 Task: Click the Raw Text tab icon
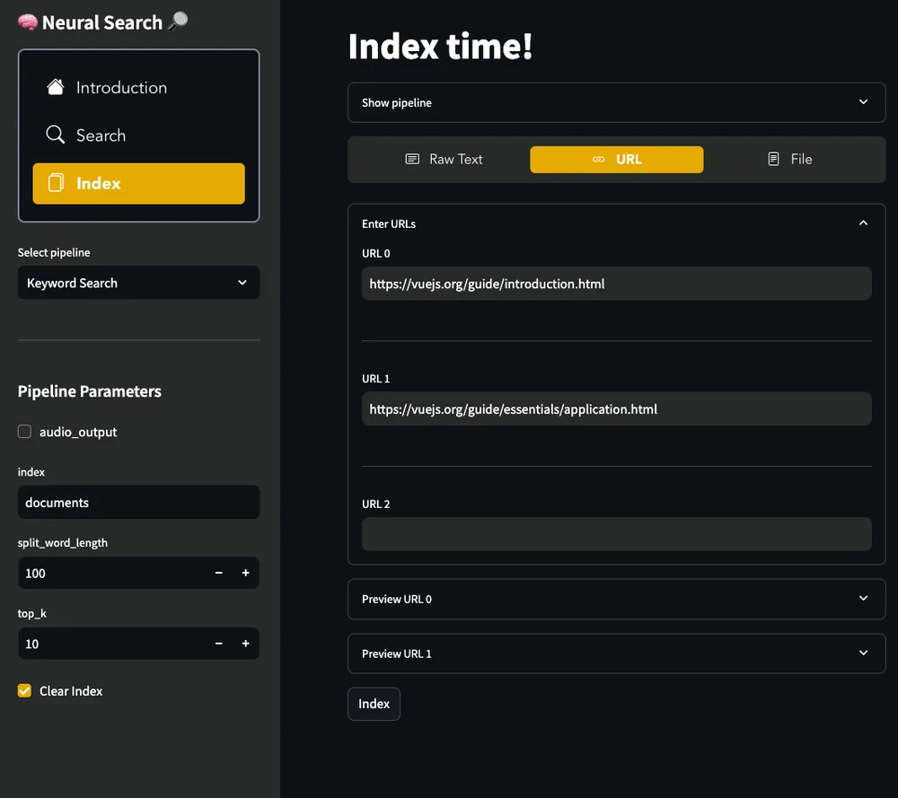point(412,159)
